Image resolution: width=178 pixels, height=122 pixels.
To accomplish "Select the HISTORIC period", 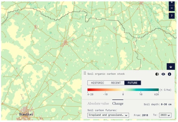I will click(97, 83).
